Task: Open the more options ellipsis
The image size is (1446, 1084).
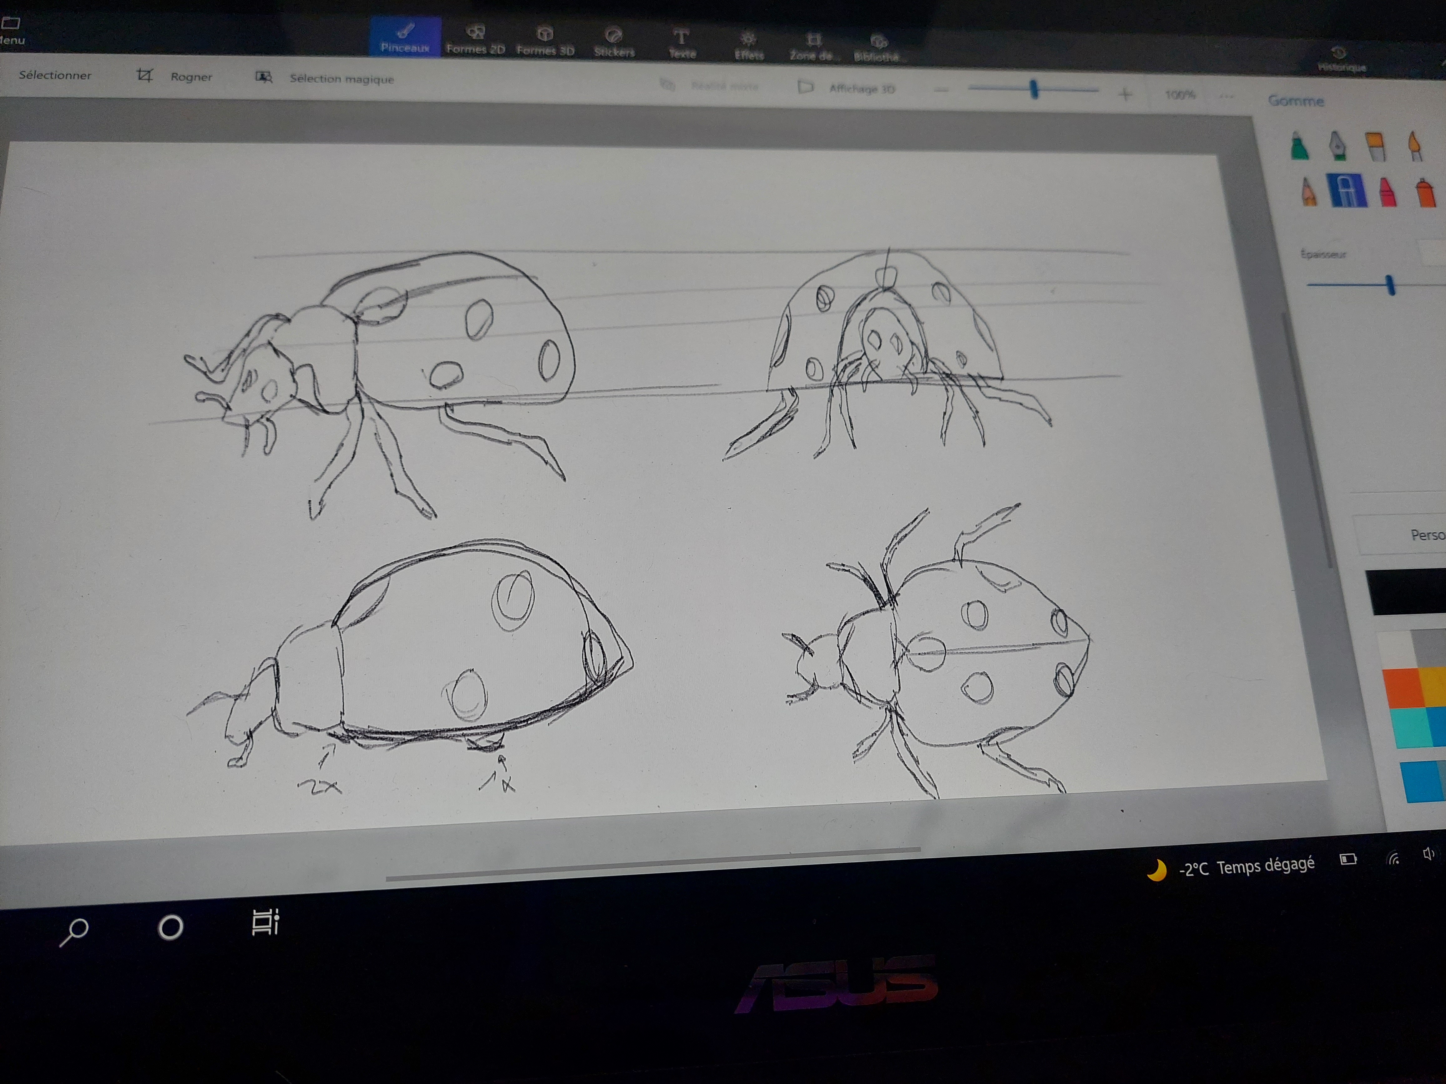Action: point(1226,97)
